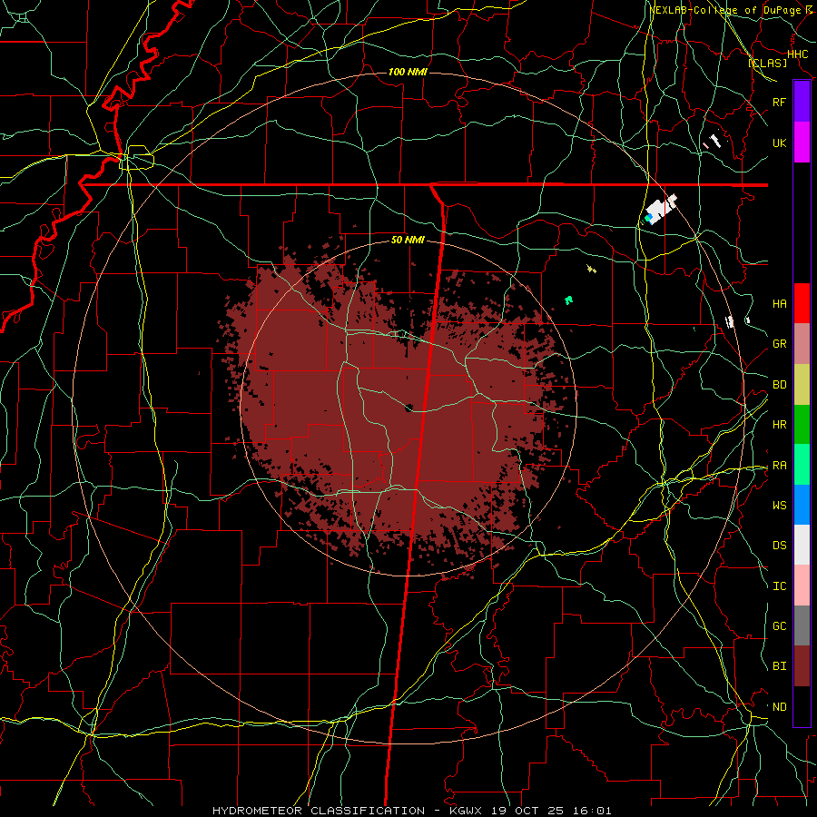Click the 100 NMI range ring label

(x=408, y=72)
